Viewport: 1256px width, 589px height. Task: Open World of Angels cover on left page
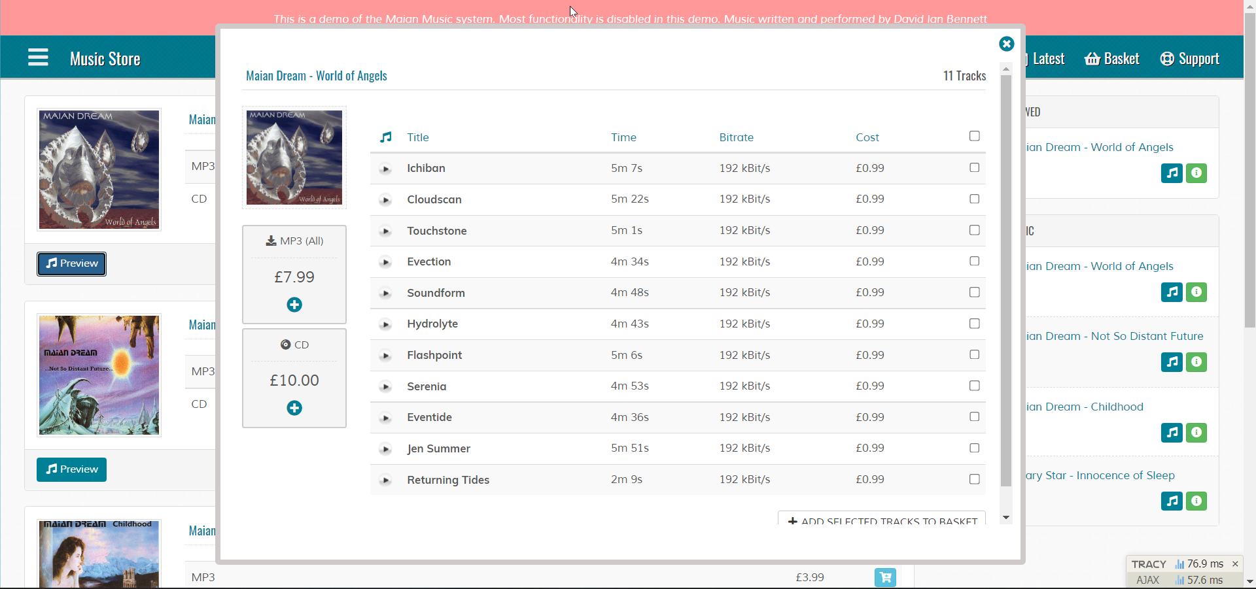tap(99, 170)
